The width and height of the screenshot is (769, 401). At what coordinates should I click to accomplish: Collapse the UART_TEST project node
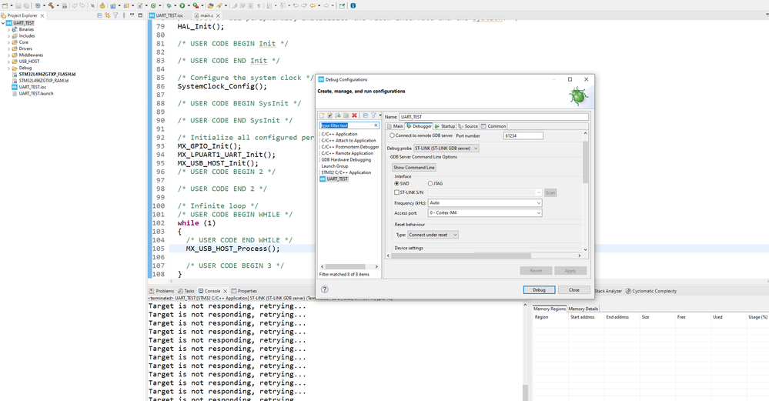pyautogui.click(x=3, y=23)
